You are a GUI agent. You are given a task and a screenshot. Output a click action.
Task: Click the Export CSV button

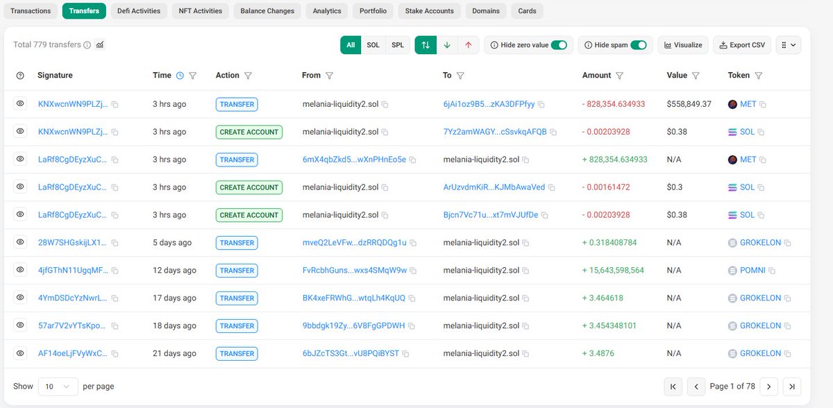(x=741, y=44)
